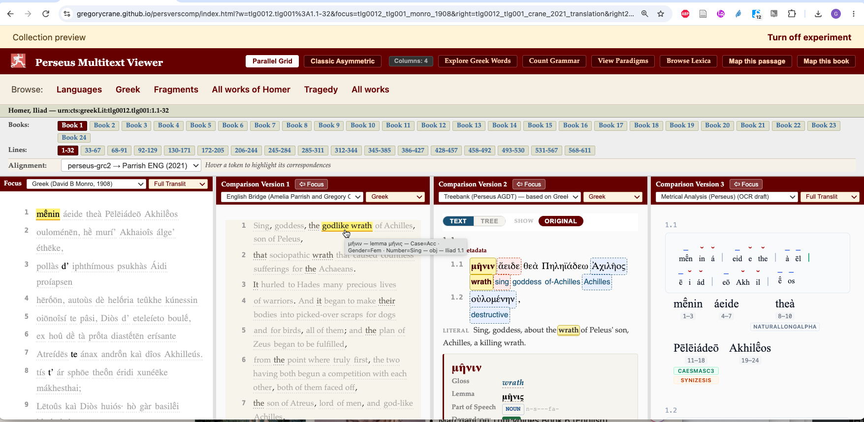The image size is (864, 422).
Task: Switch to Parallel Grid layout
Action: [x=272, y=61]
